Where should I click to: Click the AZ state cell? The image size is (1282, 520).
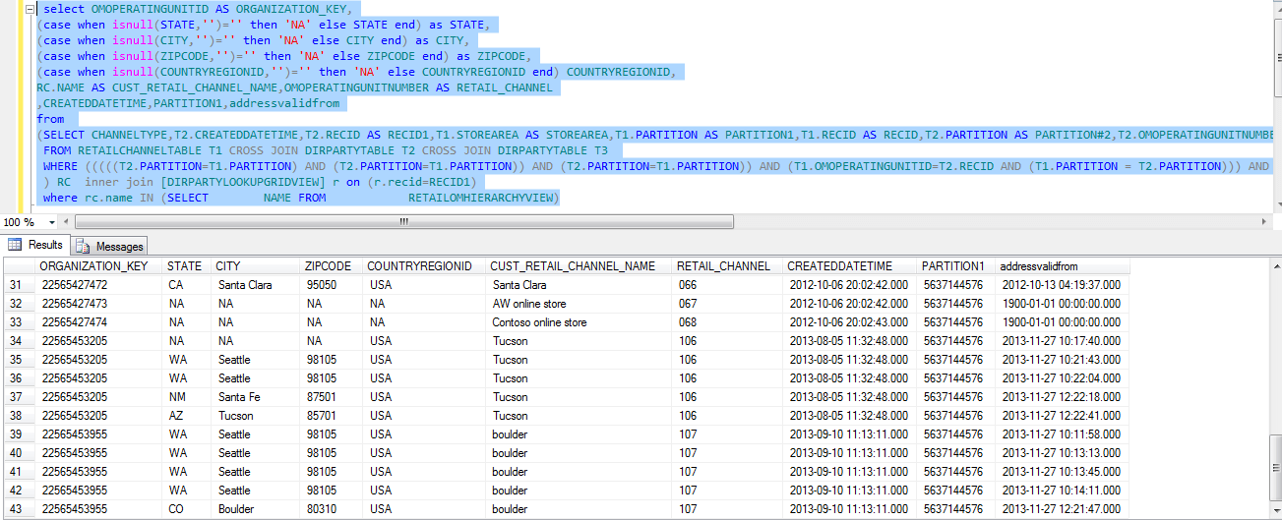pos(188,416)
